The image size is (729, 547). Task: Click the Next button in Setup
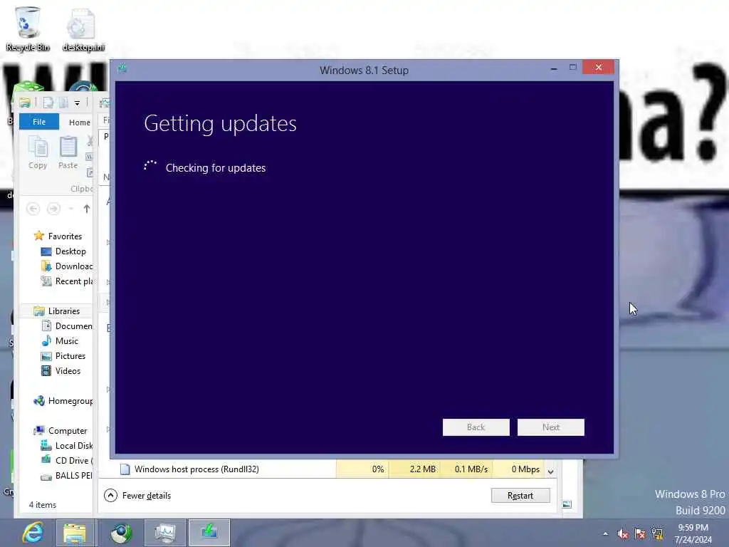click(551, 427)
